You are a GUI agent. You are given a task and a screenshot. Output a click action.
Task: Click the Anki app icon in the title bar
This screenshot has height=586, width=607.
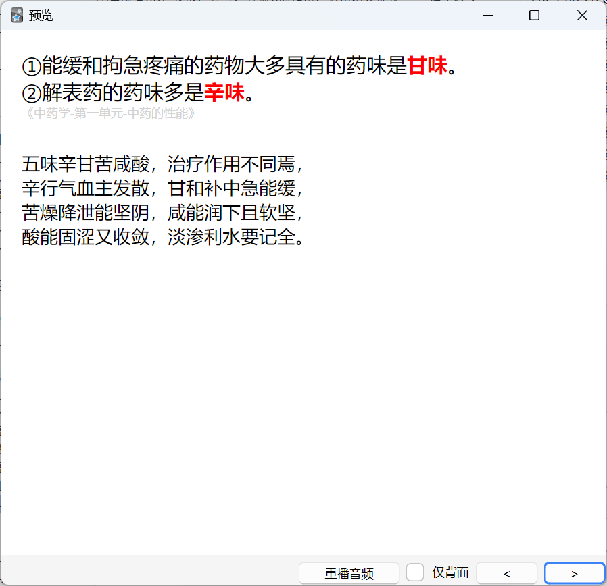click(17, 16)
